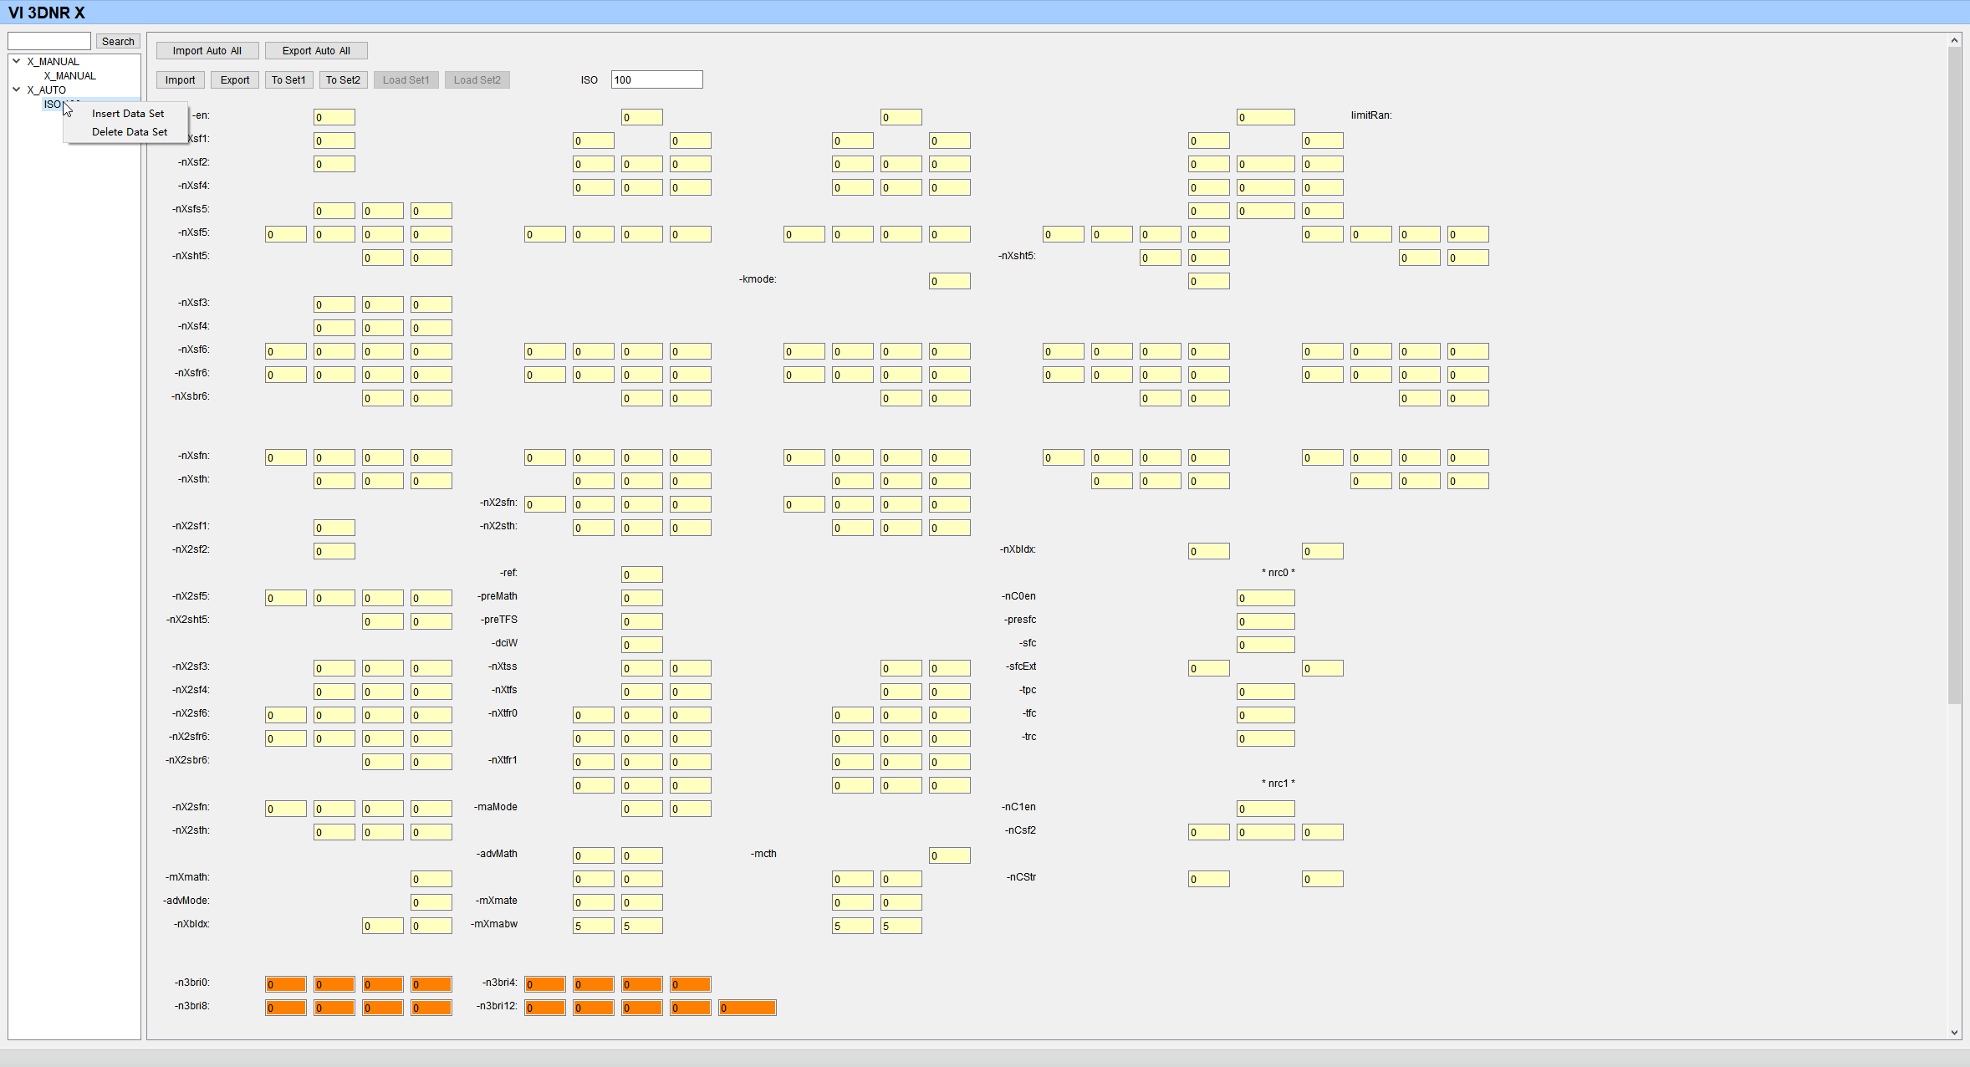The height and width of the screenshot is (1067, 1970).
Task: Collapse the X_MANUAL tree node
Action: [16, 61]
